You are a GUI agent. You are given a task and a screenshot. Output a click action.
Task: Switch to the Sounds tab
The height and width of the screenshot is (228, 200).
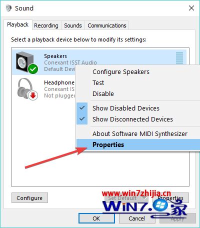click(x=73, y=25)
